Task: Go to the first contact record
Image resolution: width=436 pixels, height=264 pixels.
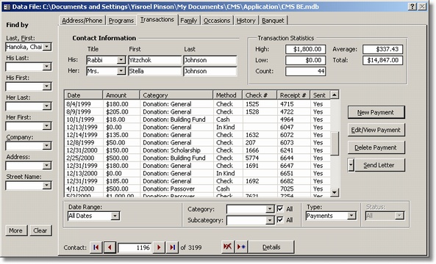Action: pyautogui.click(x=96, y=247)
